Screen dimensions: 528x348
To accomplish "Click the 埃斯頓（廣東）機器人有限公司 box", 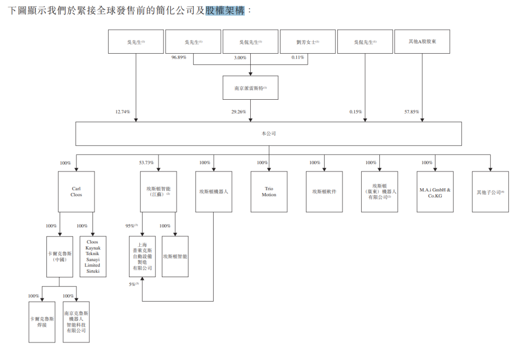I will coord(379,192).
